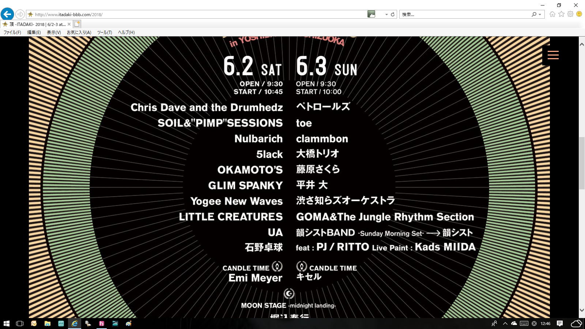Click the browser Forward arrow button
Viewport: 585px width, 329px height.
[x=20, y=14]
